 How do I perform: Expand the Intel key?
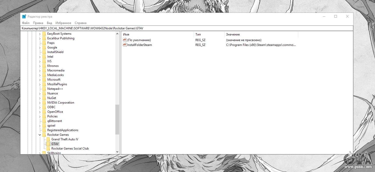pos(40,57)
